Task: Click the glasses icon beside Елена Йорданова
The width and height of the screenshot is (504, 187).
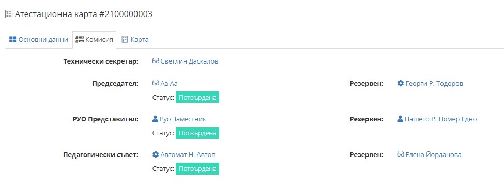Action: tap(401, 154)
